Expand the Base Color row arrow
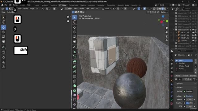Screen dimensions: 198x111 point(176,96)
